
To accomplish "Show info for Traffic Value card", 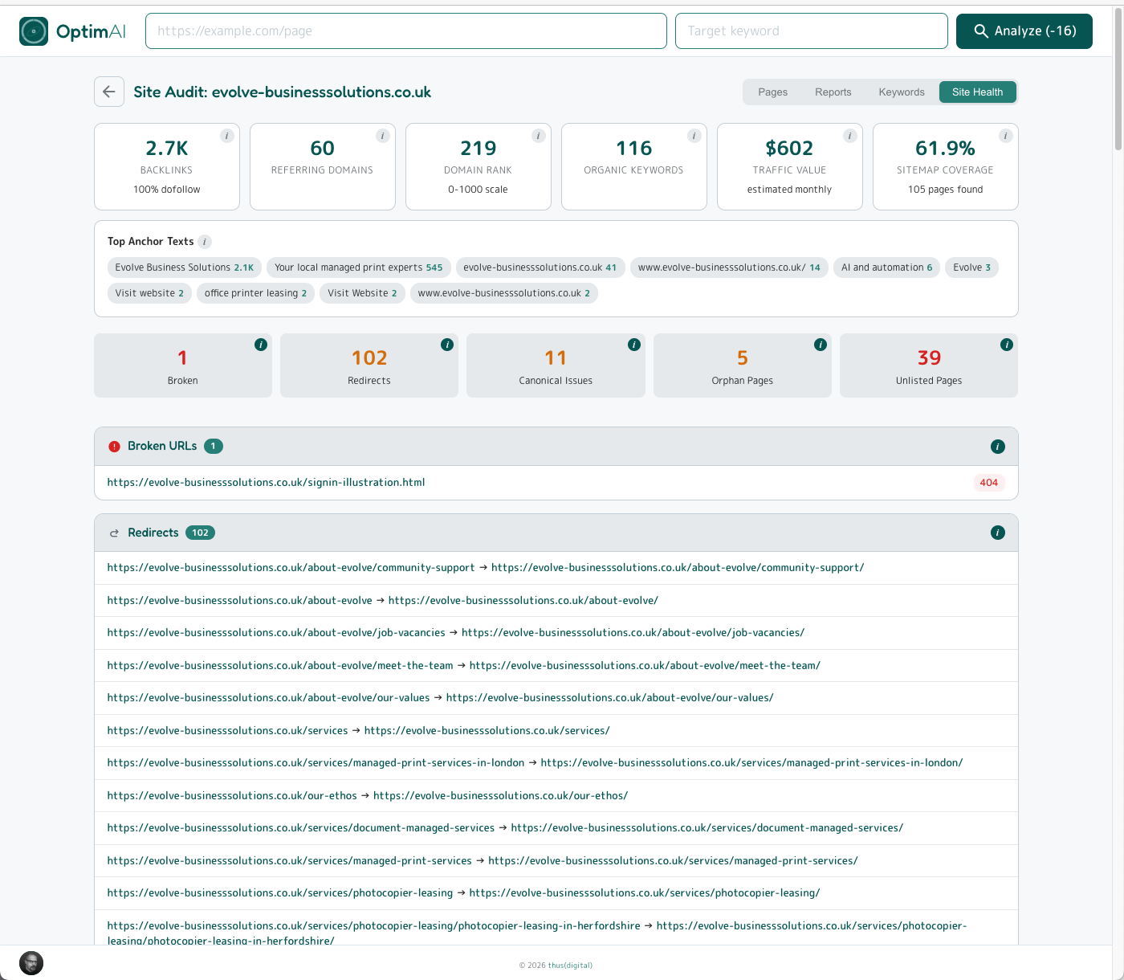I will [850, 136].
